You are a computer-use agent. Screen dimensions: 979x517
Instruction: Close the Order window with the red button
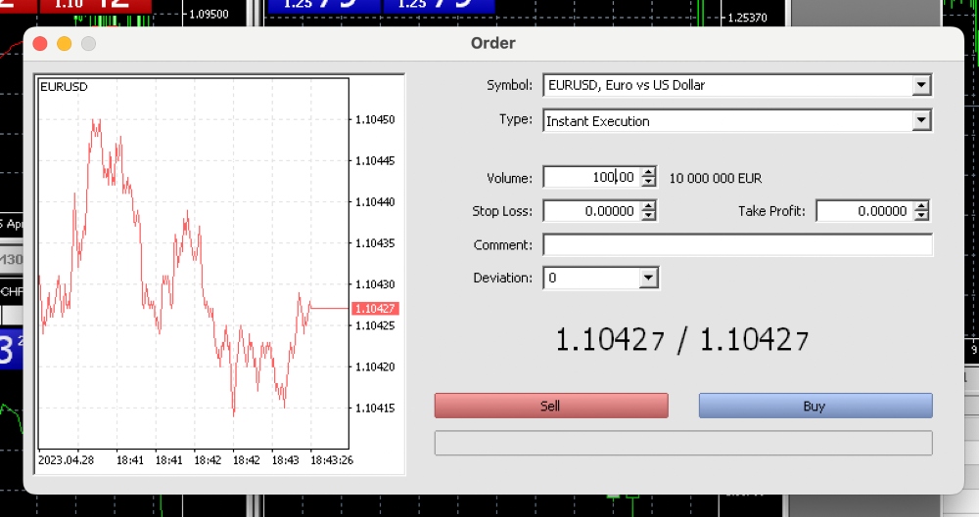40,44
